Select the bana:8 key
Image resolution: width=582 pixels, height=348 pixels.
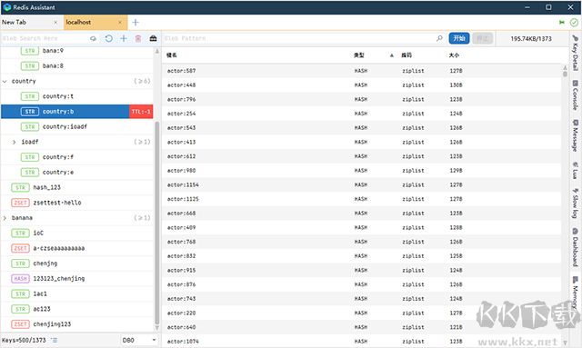coord(76,66)
